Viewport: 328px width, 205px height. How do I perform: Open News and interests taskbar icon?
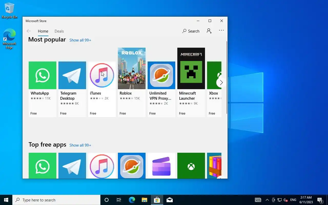point(258,200)
